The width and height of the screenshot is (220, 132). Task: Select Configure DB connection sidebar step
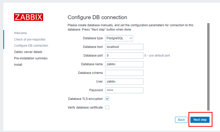[31, 46]
